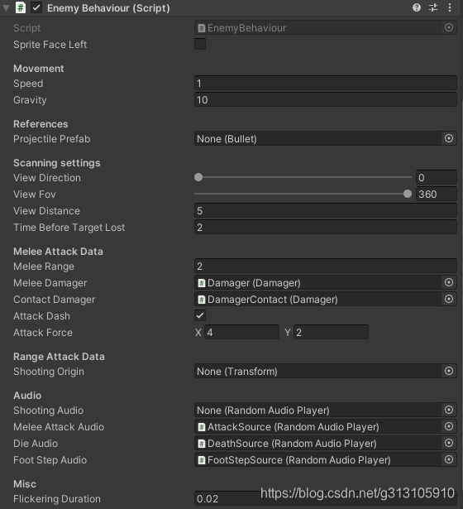Open the component presets icon

[x=433, y=7]
